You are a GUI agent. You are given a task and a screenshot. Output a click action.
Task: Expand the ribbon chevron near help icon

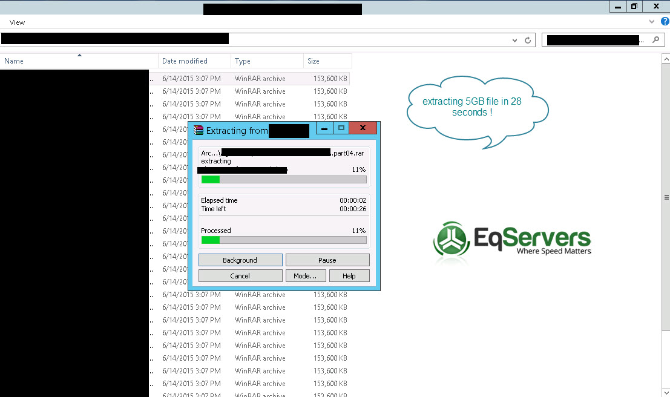click(652, 21)
